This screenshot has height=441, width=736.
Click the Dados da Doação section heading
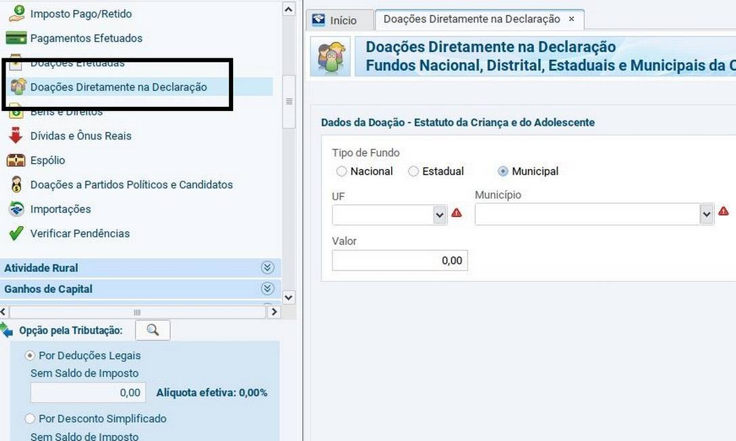457,122
